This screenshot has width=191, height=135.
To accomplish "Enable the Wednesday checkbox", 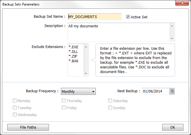I will [15, 115].
